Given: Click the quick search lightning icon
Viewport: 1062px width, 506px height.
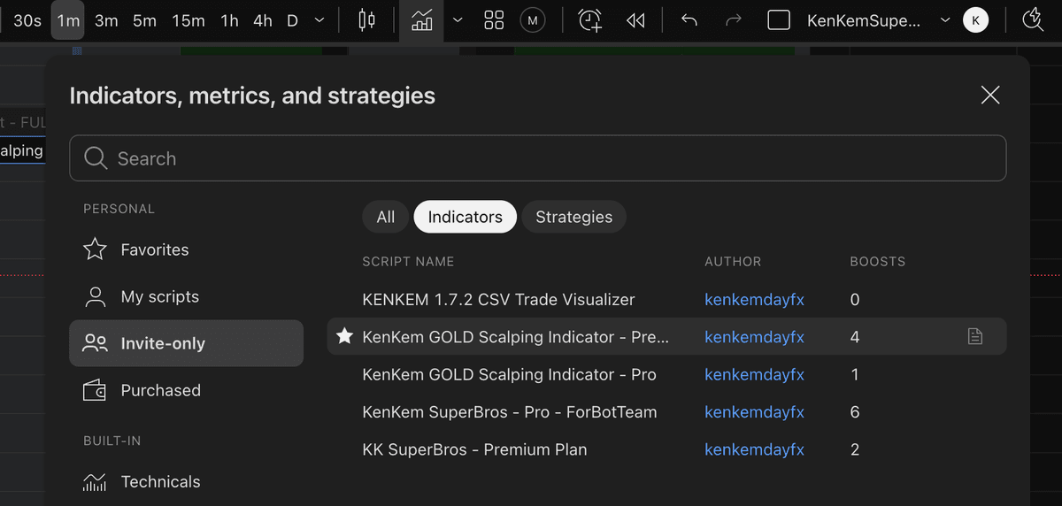Looking at the screenshot, I should [1033, 20].
